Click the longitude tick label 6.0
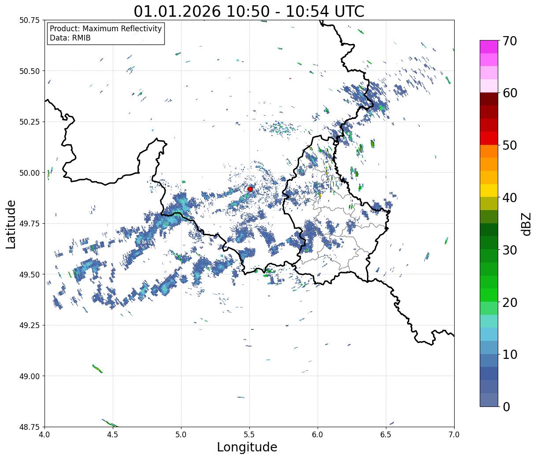This screenshot has width=537, height=458. (318, 435)
